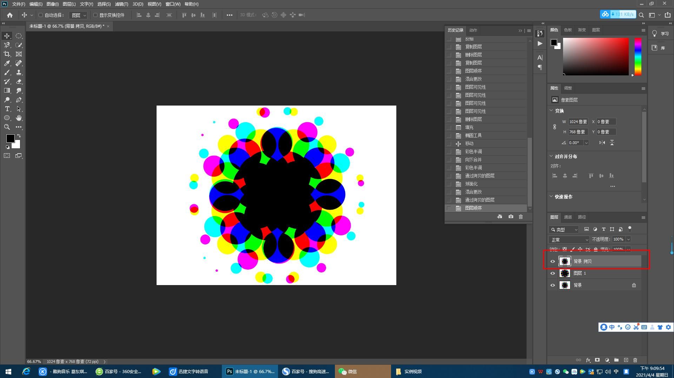
Task: Collapse the 对齐并分布 section
Action: [551, 156]
